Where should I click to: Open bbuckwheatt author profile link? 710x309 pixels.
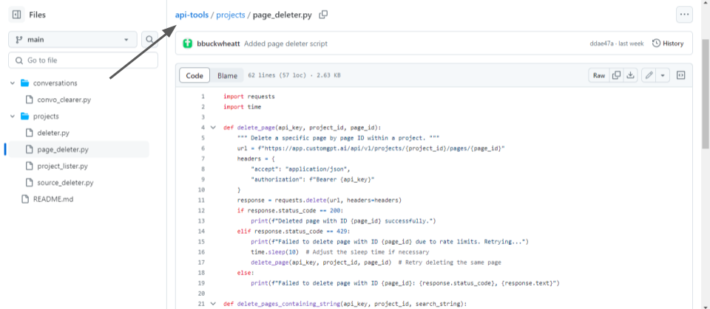218,44
